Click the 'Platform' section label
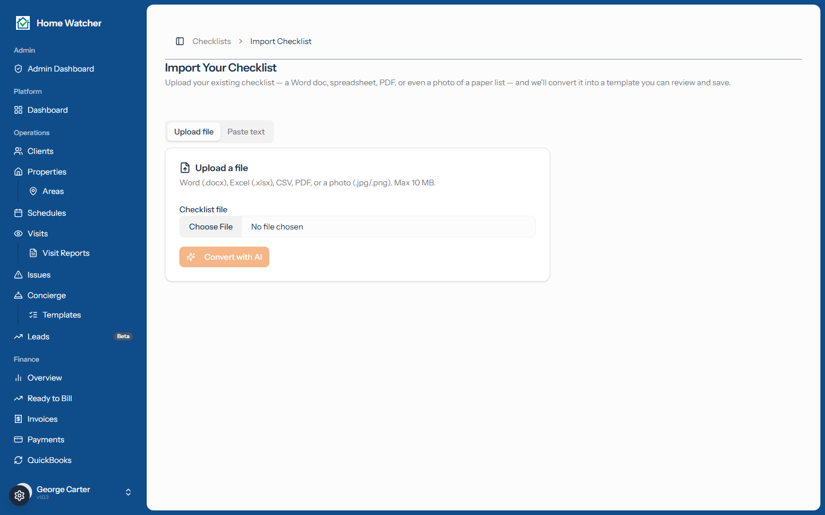825x515 pixels. click(27, 92)
